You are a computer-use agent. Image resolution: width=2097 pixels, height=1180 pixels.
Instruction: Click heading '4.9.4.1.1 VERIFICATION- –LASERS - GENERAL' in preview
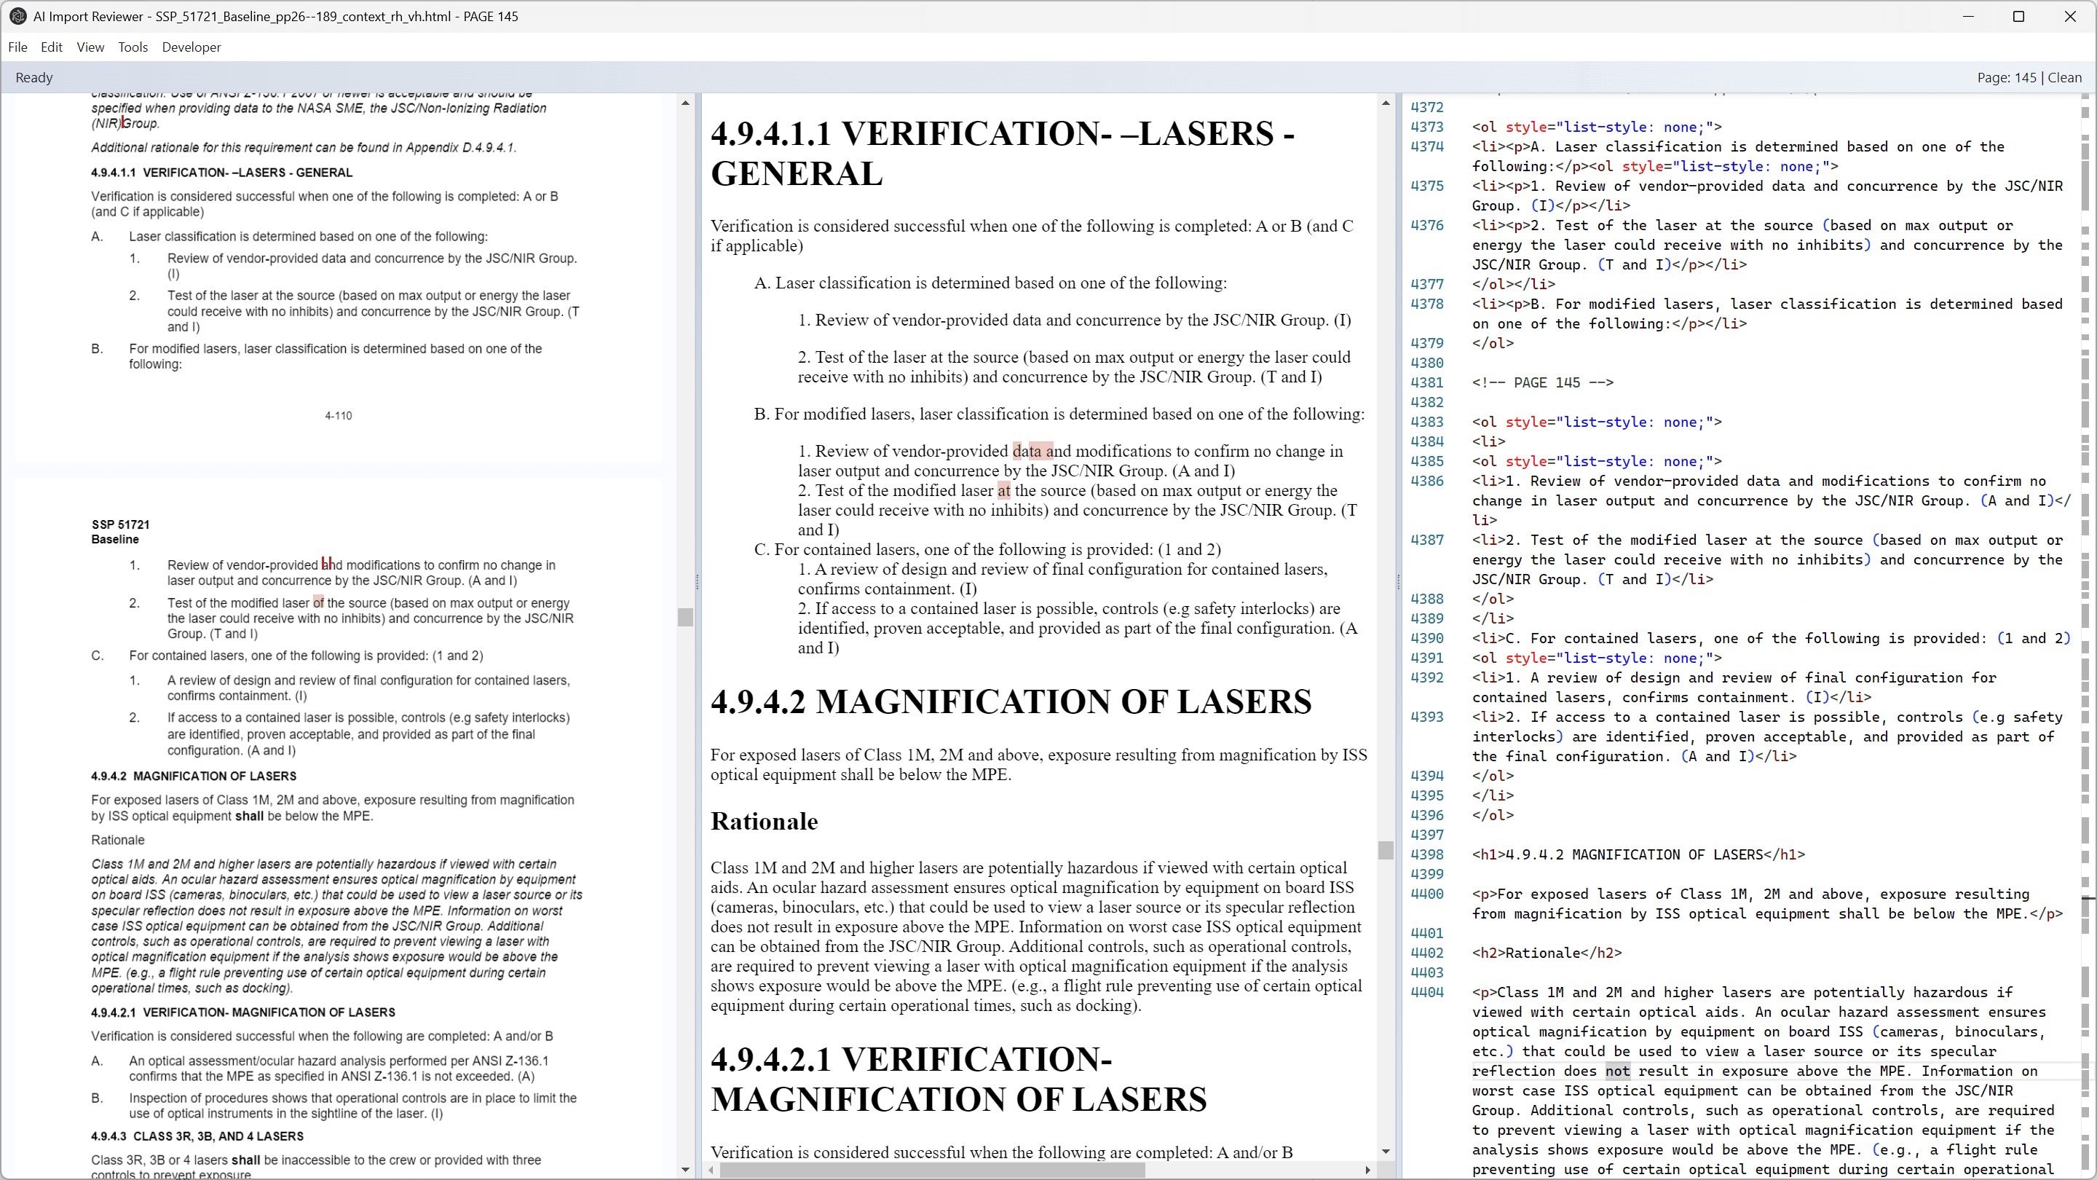click(x=1002, y=153)
